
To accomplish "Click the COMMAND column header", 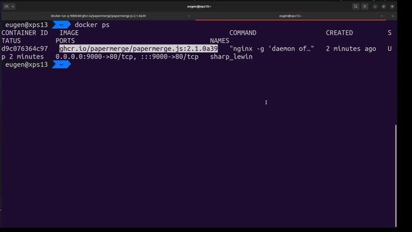I will pyautogui.click(x=243, y=33).
